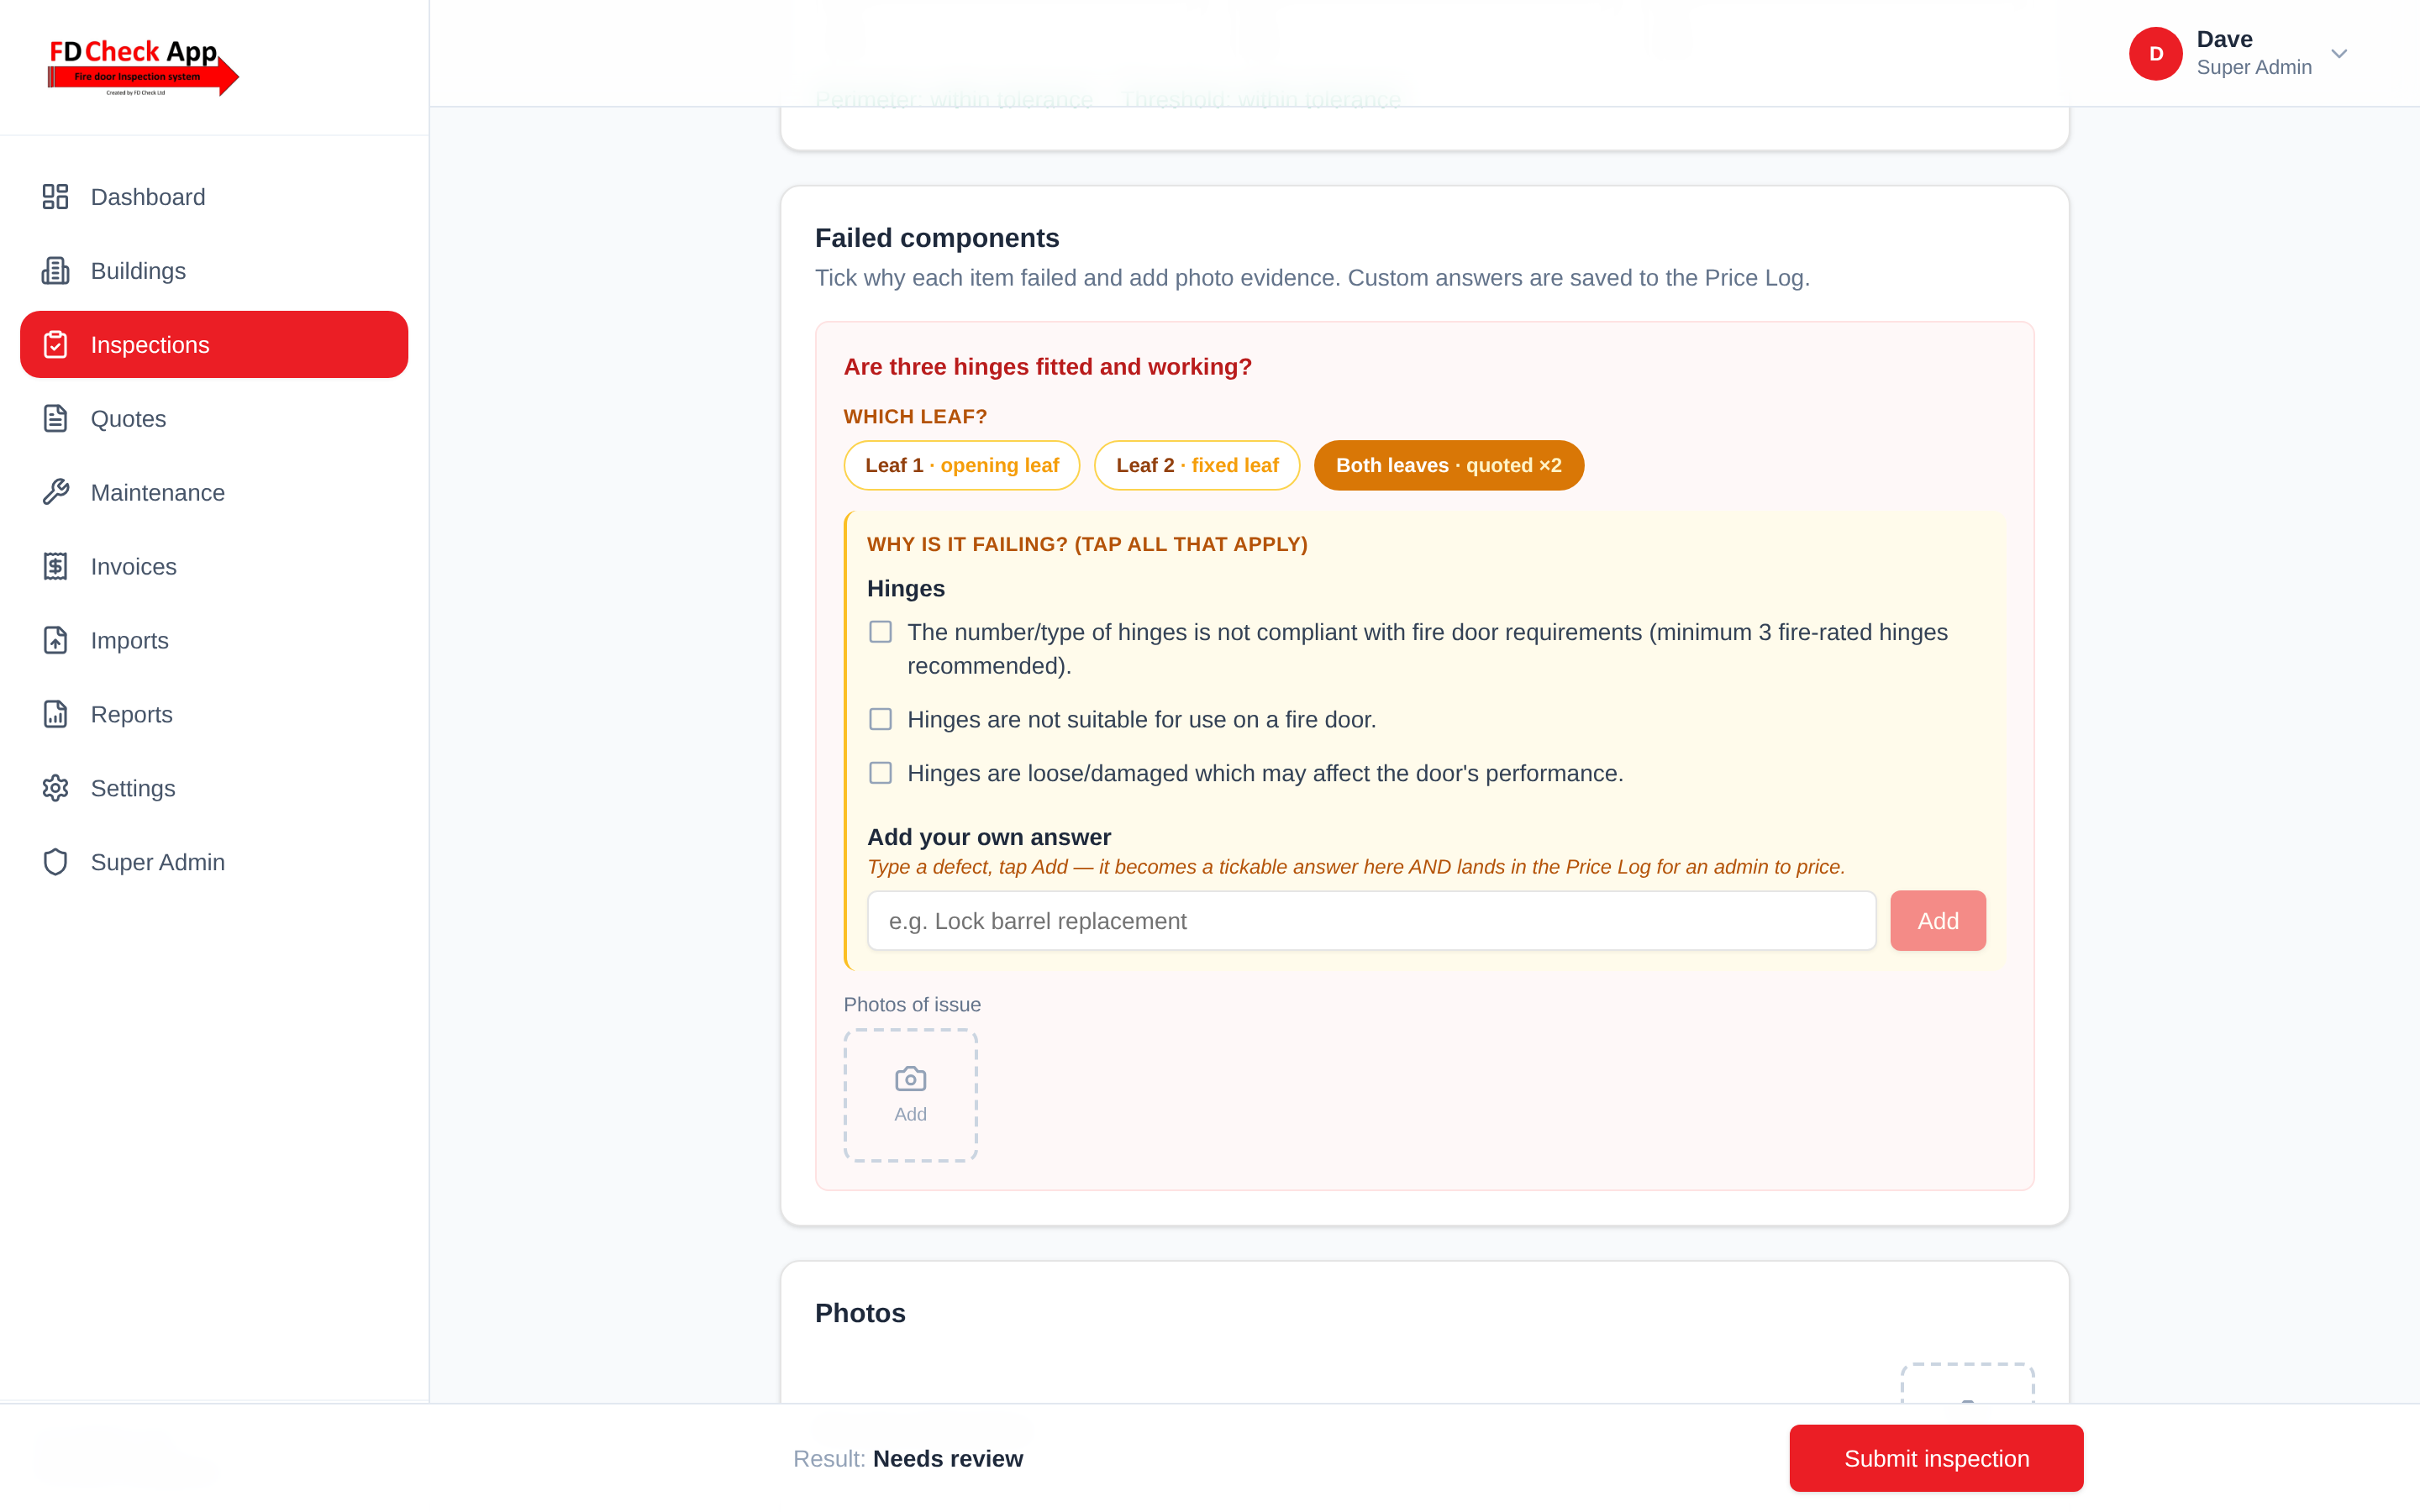Screen dimensions: 2420x1512
Task: Expand the Dave user menu chevron
Action: pos(2338,54)
